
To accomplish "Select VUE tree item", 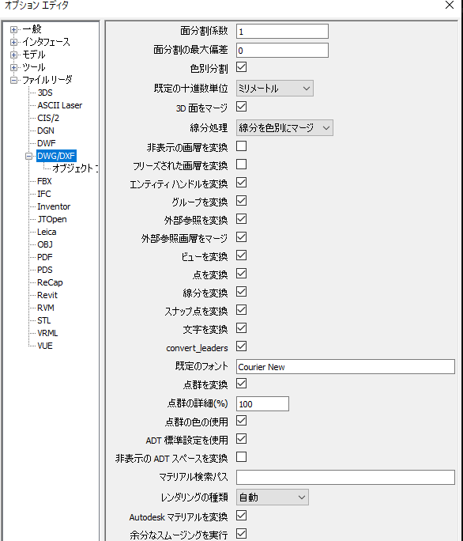I will click(45, 346).
